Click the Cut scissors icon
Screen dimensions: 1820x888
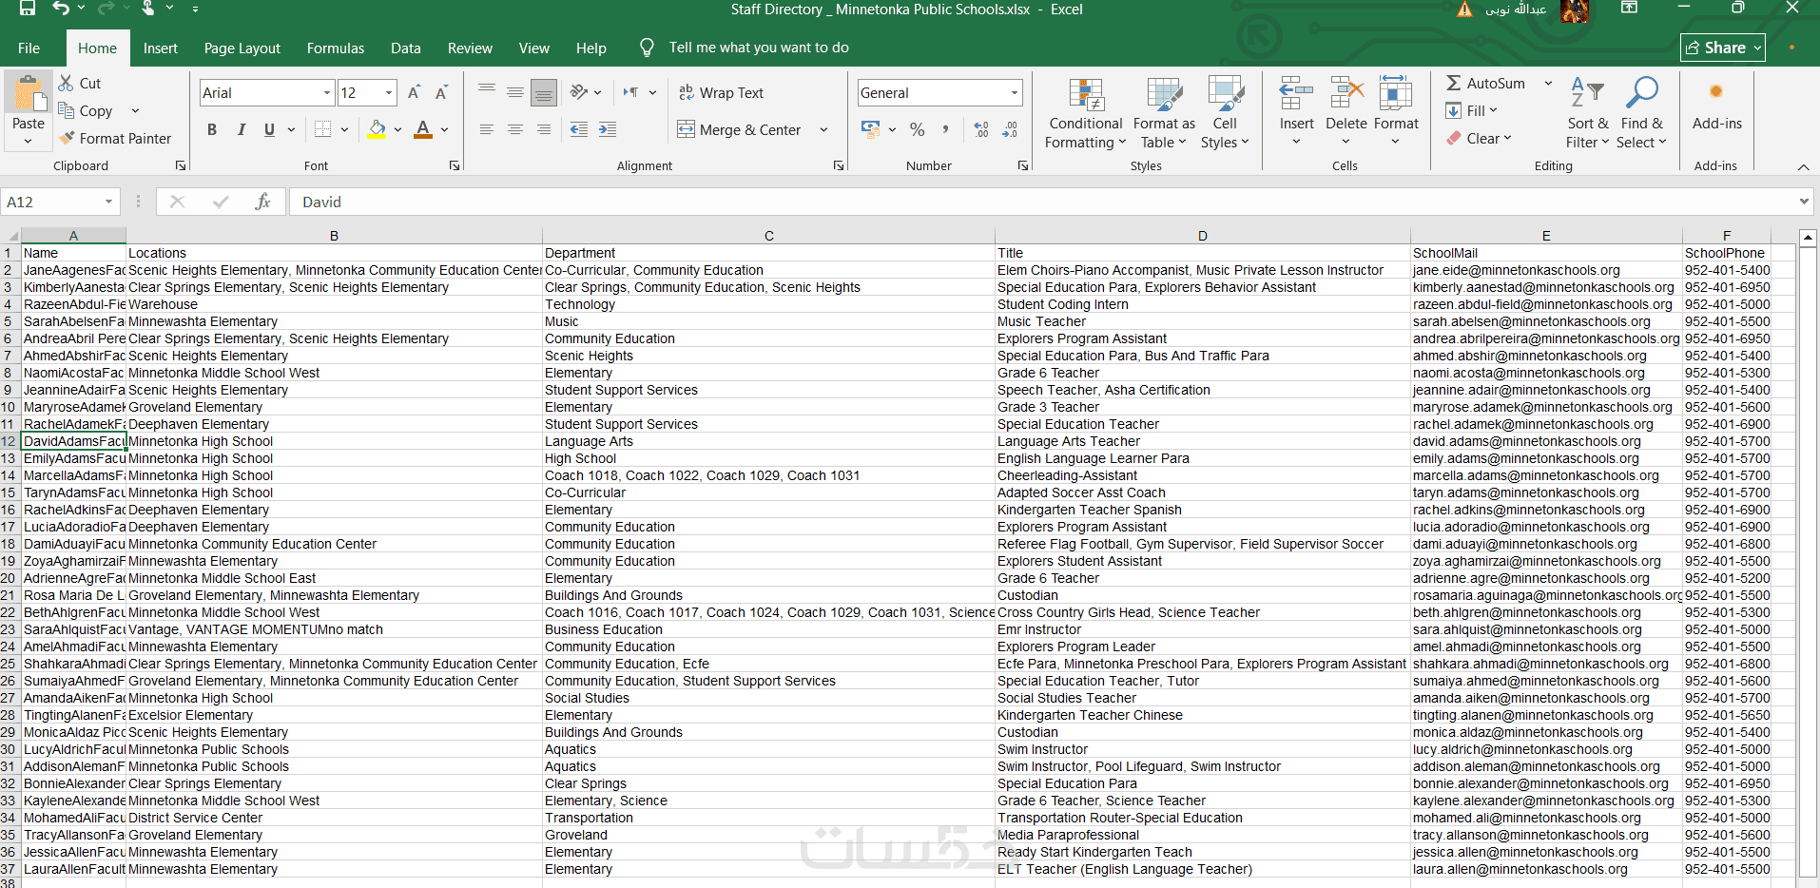(66, 84)
